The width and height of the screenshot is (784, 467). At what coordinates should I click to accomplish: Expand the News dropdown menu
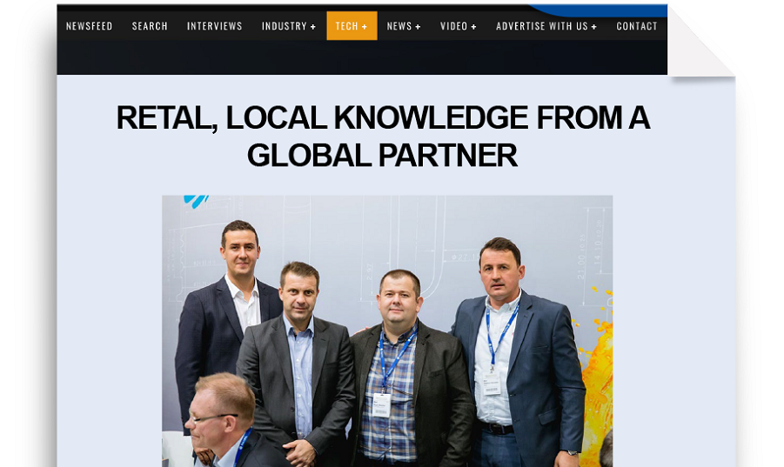[404, 26]
